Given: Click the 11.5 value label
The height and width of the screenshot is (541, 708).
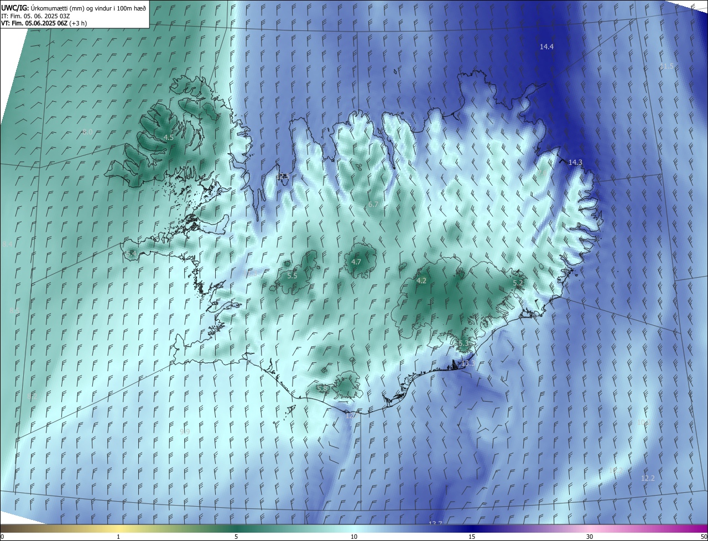Looking at the screenshot, I should pyautogui.click(x=667, y=66).
